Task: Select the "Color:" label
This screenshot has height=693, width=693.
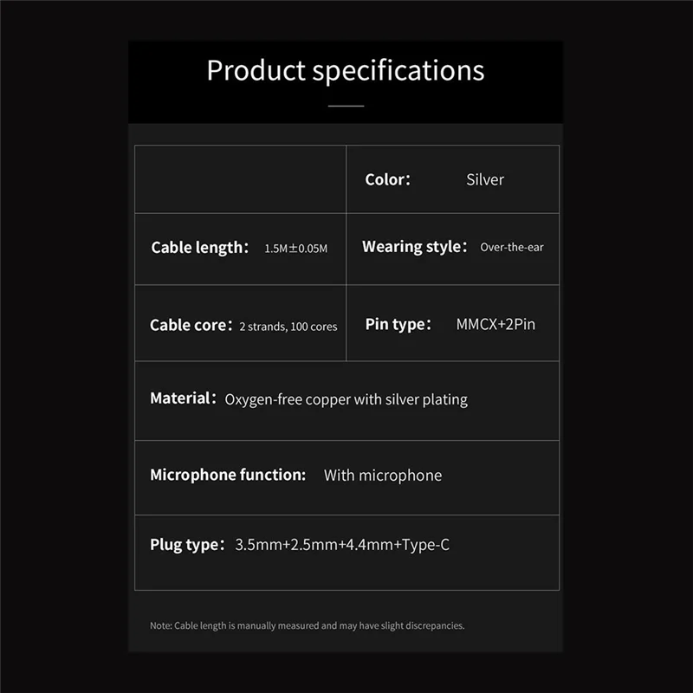Action: [387, 179]
